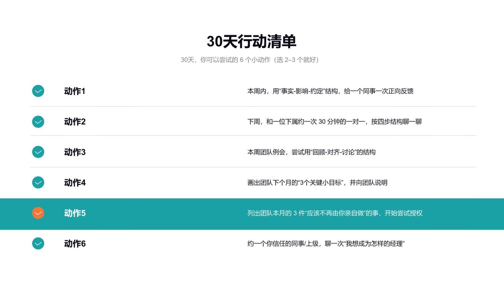This screenshot has width=504, height=283.
Task: Select the highlighted 动作5 label
Action: click(75, 213)
